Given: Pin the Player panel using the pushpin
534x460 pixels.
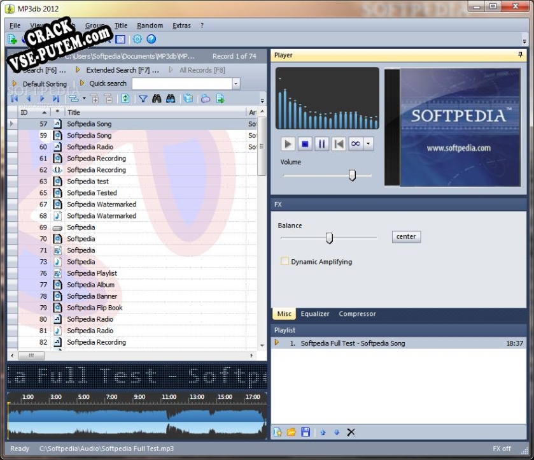Looking at the screenshot, I should 521,55.
